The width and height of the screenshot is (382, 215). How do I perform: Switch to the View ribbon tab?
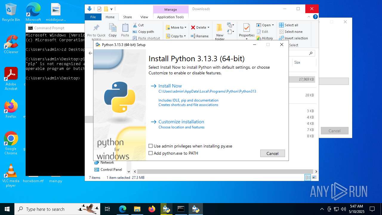tap(144, 17)
